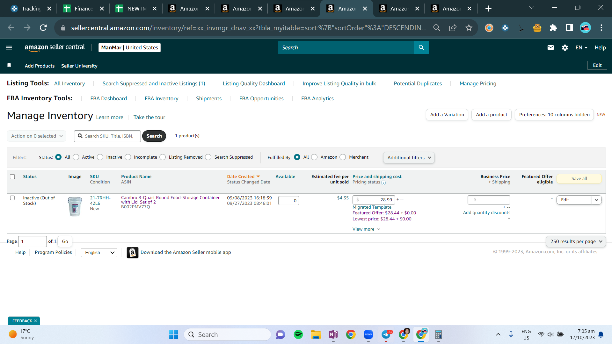This screenshot has height=344, width=612.
Task: Select Fulfilled By Amazon radio button
Action: click(314, 157)
